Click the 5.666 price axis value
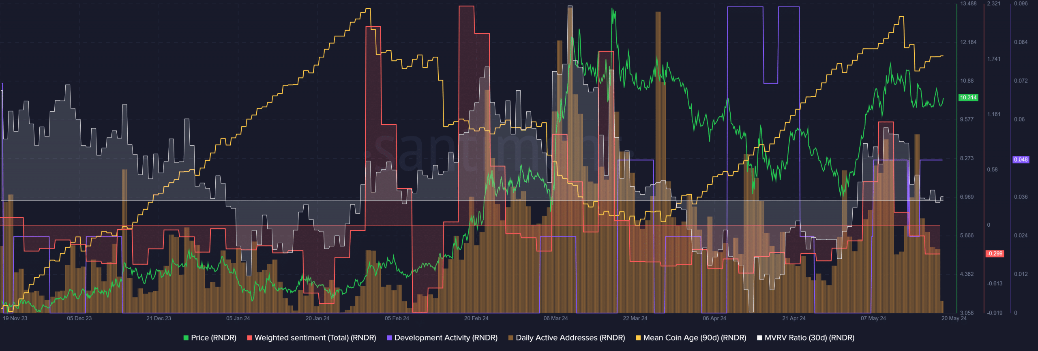 tap(967, 235)
